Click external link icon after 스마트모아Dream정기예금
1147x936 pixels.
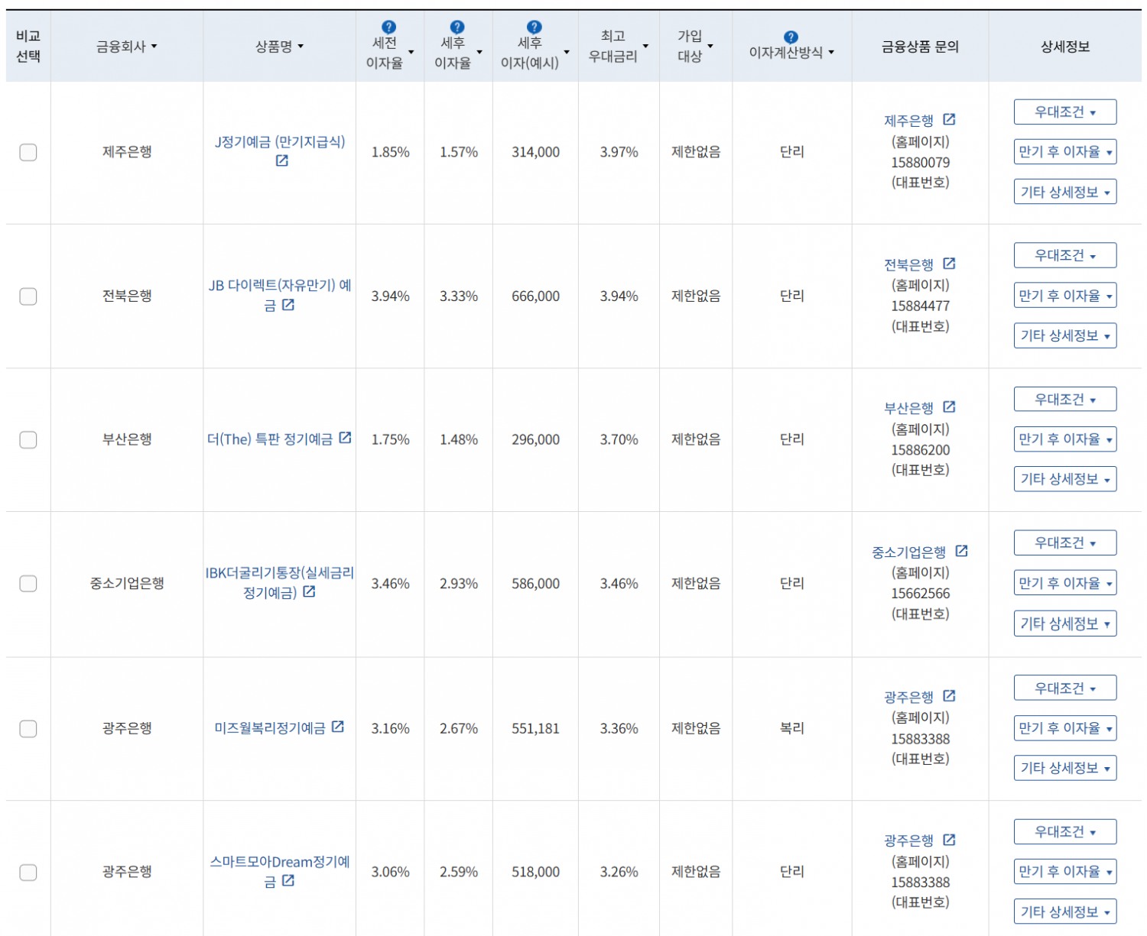(x=288, y=881)
